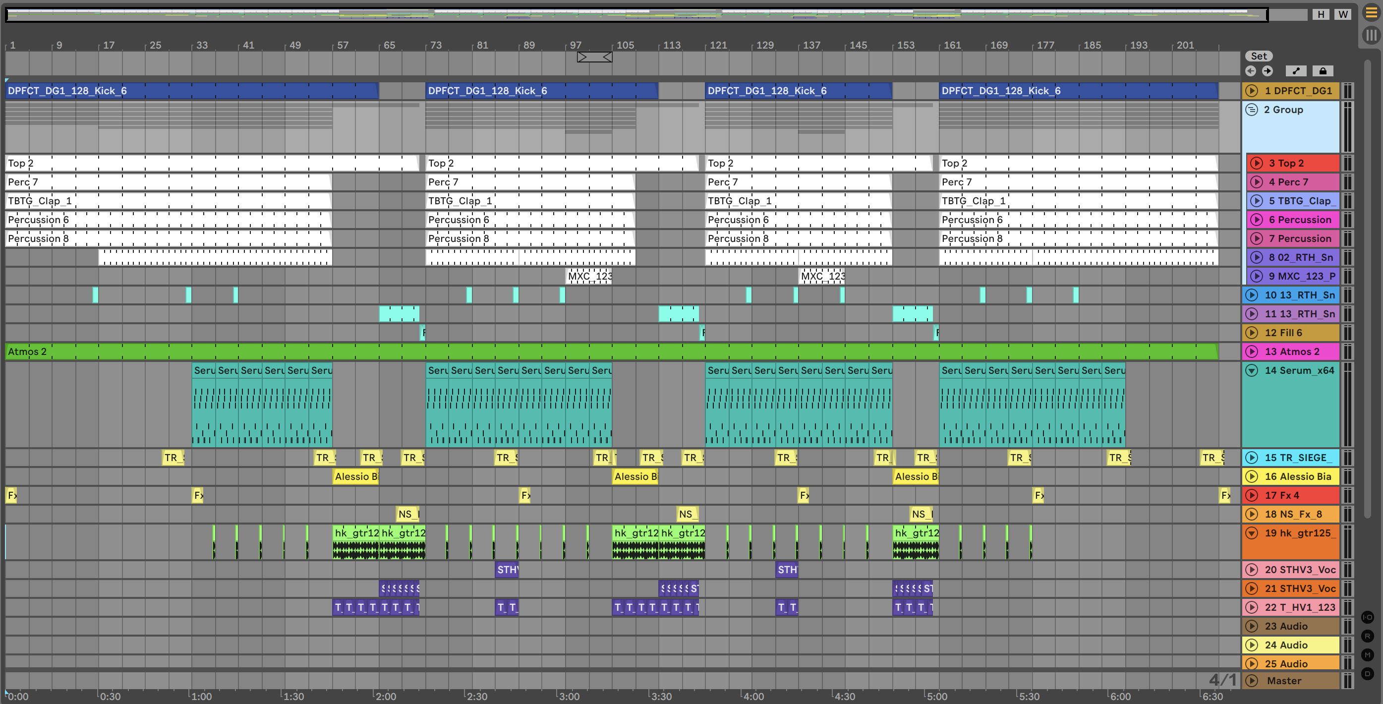1383x704 pixels.
Task: Fold the 19 hk_gtr125 track with its arrow
Action: tap(1252, 533)
